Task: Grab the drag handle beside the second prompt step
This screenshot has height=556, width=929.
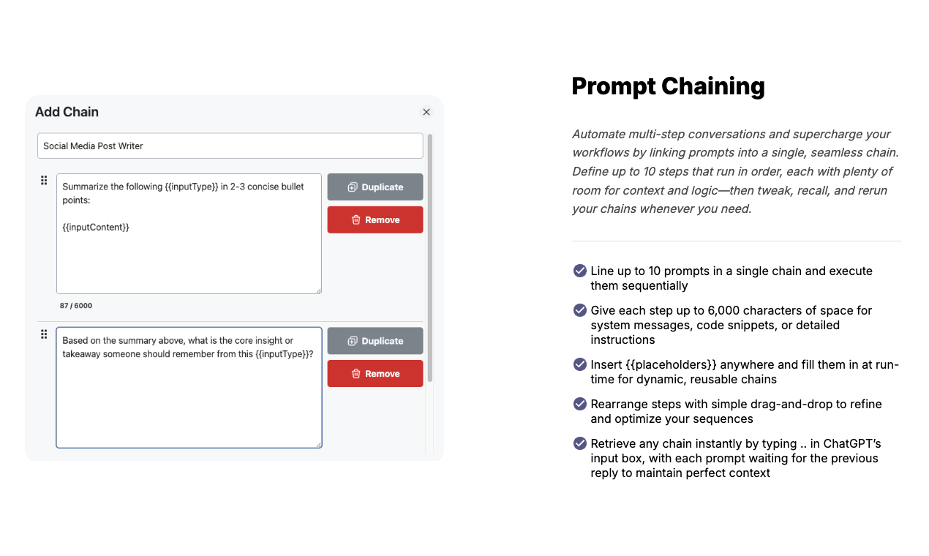Action: [44, 334]
